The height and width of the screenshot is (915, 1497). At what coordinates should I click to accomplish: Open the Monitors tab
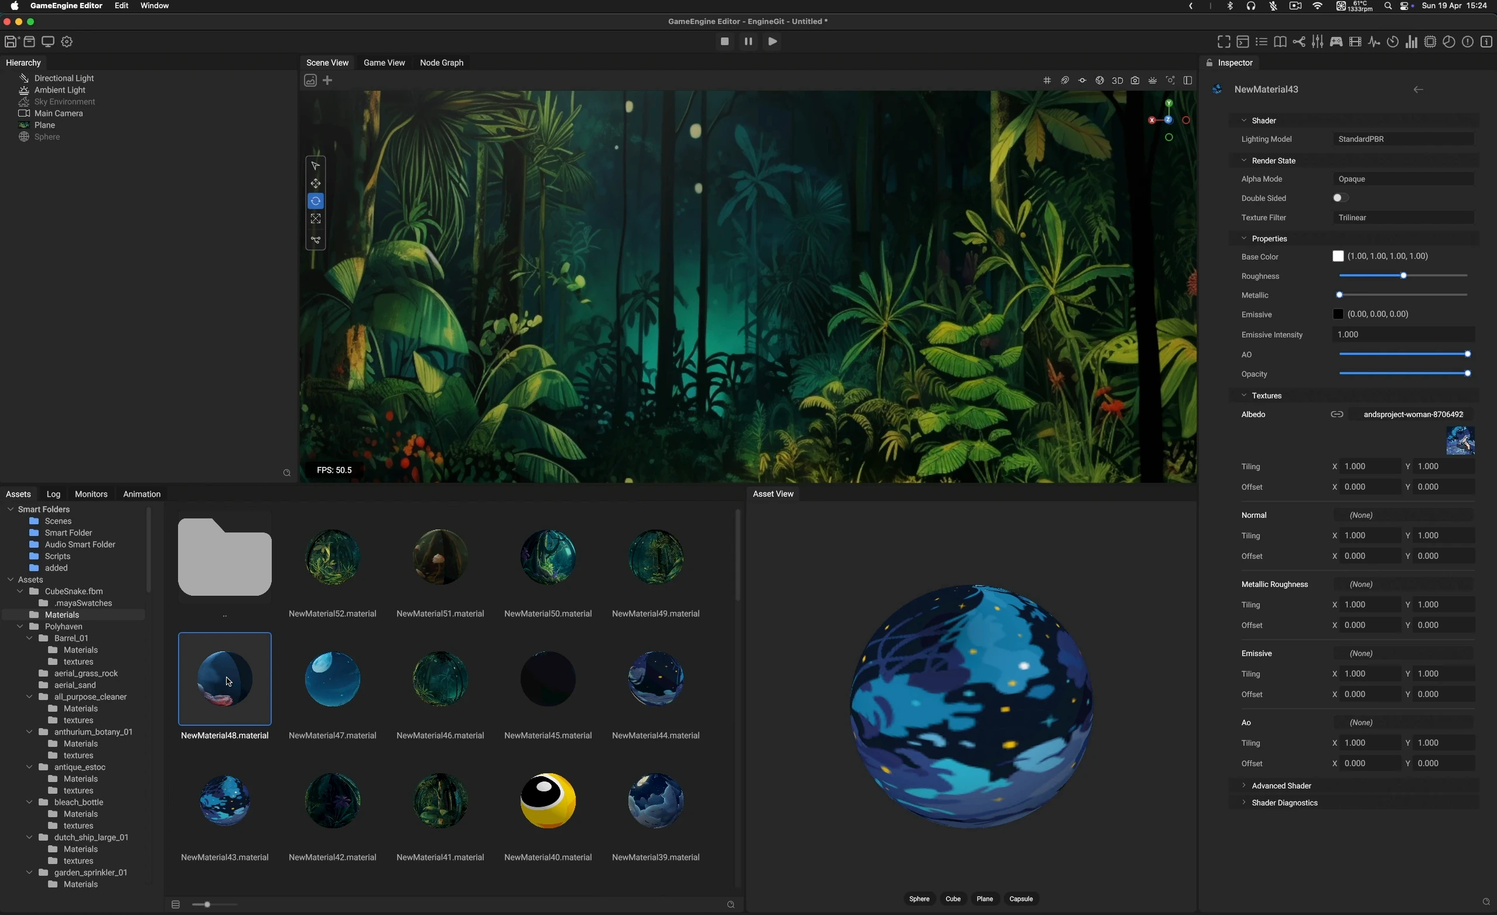pos(91,494)
